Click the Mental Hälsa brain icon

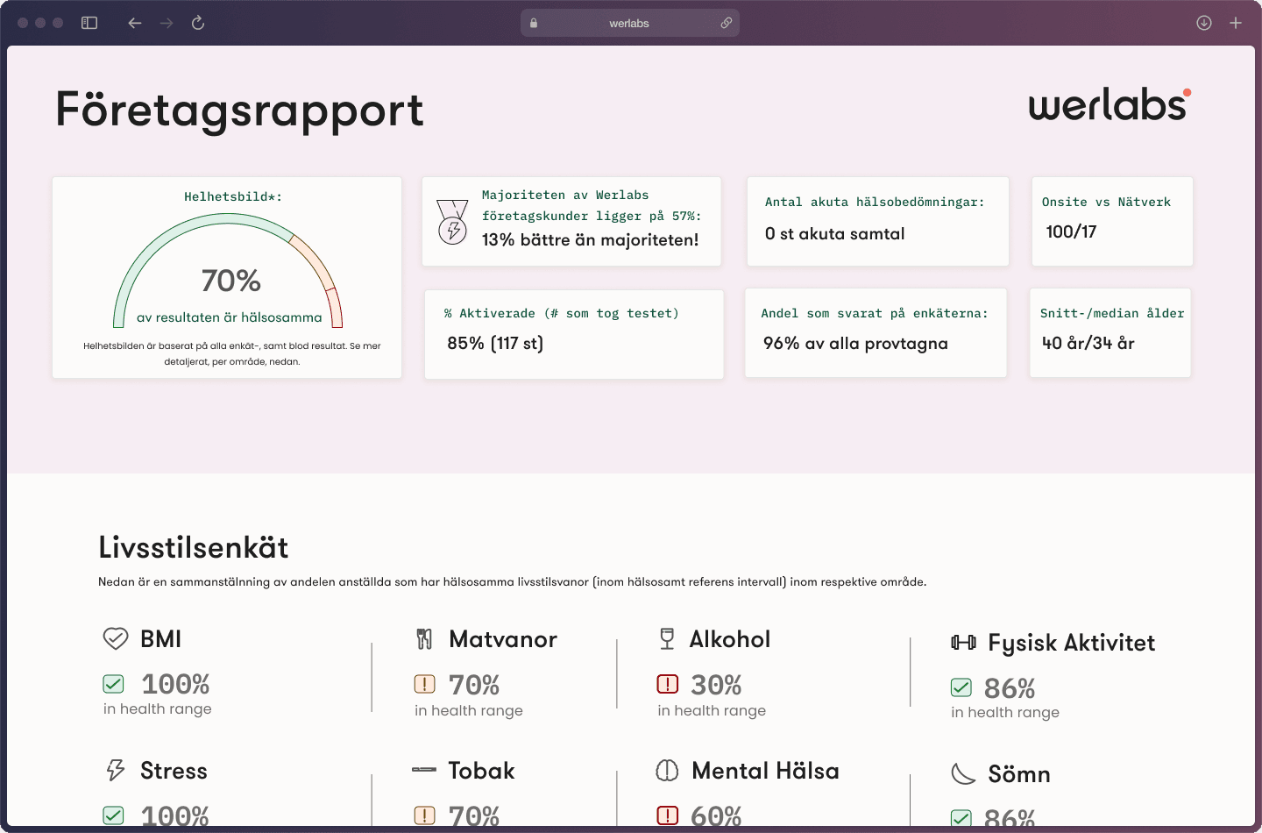667,771
